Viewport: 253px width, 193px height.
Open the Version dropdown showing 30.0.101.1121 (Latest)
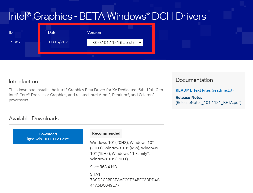(x=115, y=42)
